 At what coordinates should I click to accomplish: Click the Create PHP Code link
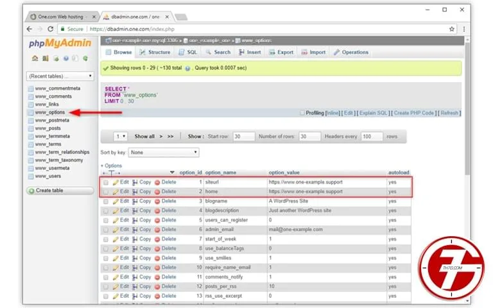(x=414, y=113)
